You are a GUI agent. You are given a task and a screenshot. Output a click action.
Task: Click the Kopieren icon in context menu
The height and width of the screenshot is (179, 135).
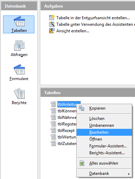point(82,108)
